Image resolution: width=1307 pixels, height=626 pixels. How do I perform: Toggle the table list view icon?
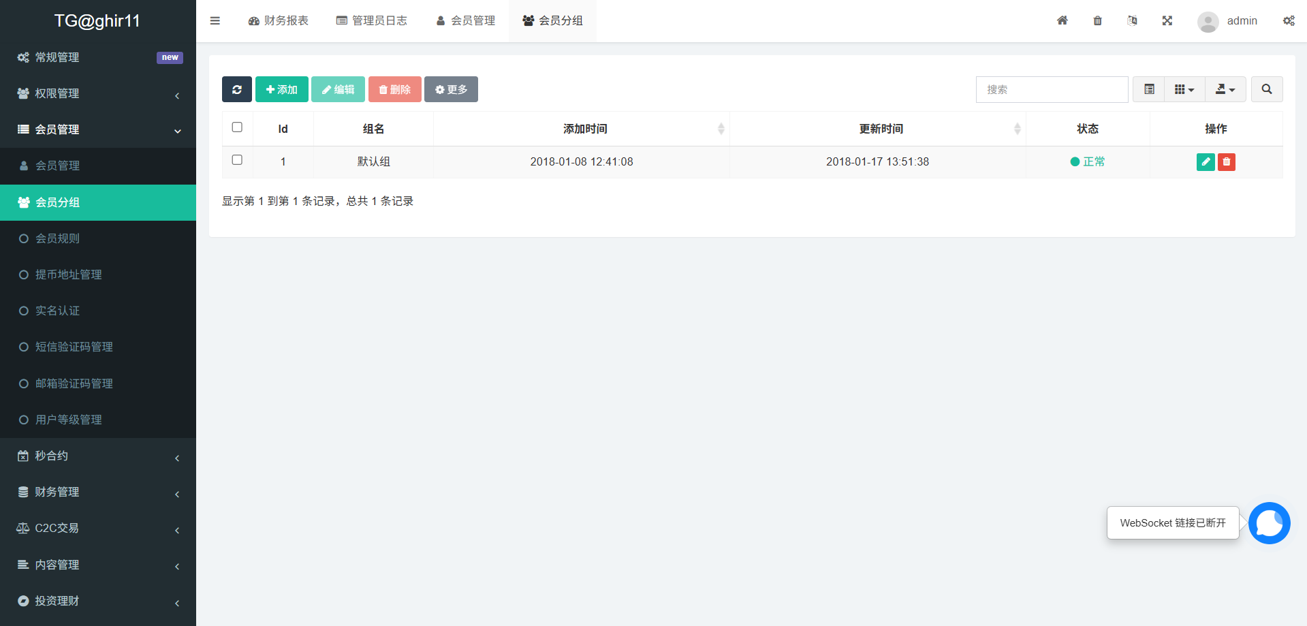pos(1149,89)
